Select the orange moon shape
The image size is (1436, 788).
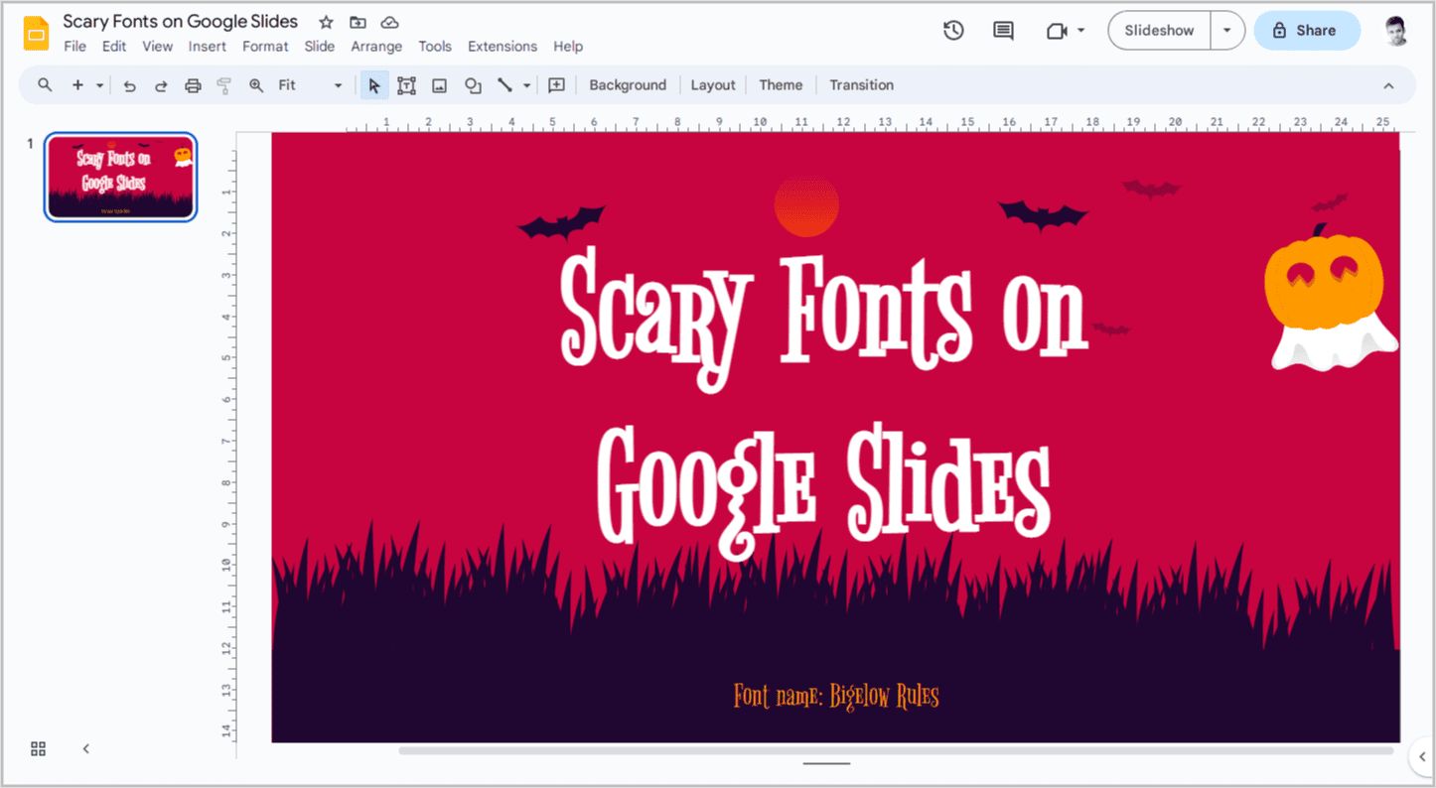tap(806, 206)
